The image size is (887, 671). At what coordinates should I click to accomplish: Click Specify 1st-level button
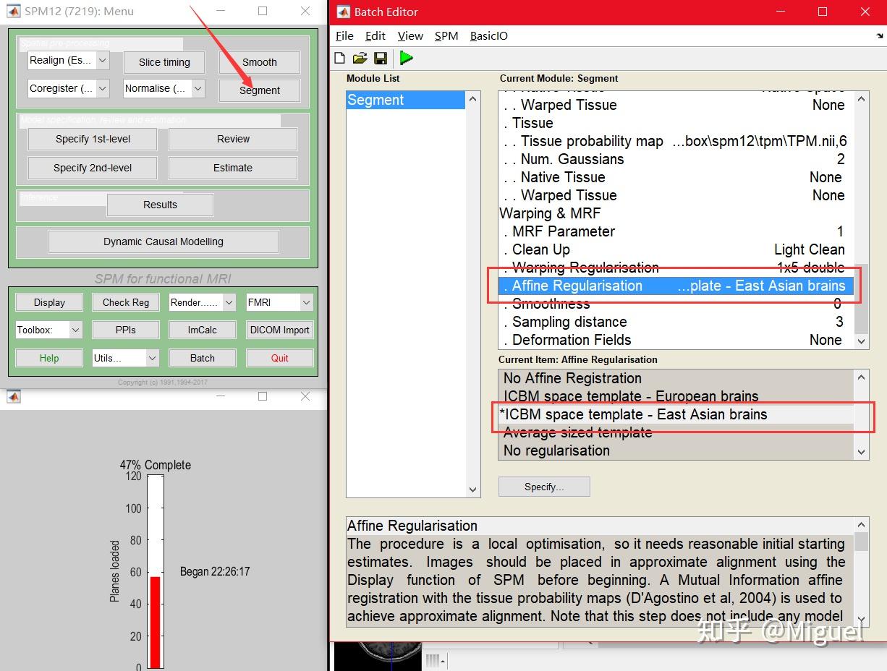(93, 139)
